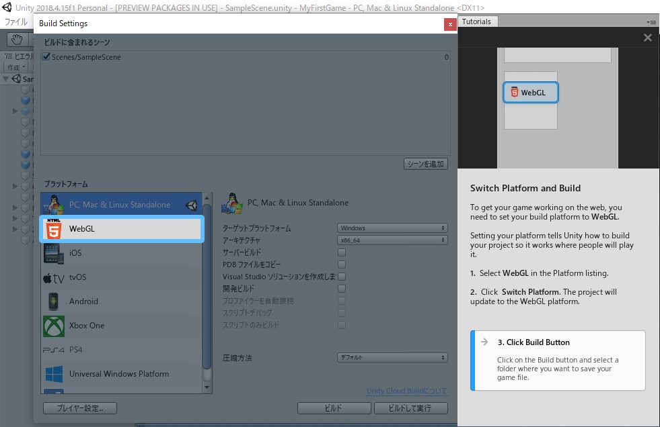
Task: Open the Tutorials panel options menu
Action: click(651, 22)
